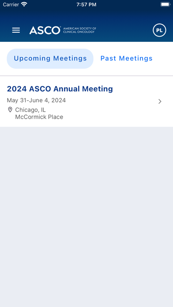Tap the American Society of Clinical Oncology tagline
Viewport: 173px width, 307px height.
[x=79, y=30]
